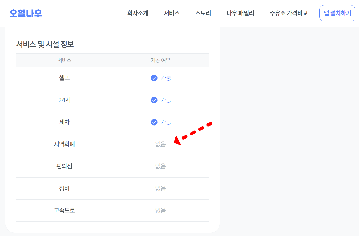Click 가능 text in 24시 row
This screenshot has width=359, height=236.
click(x=166, y=100)
